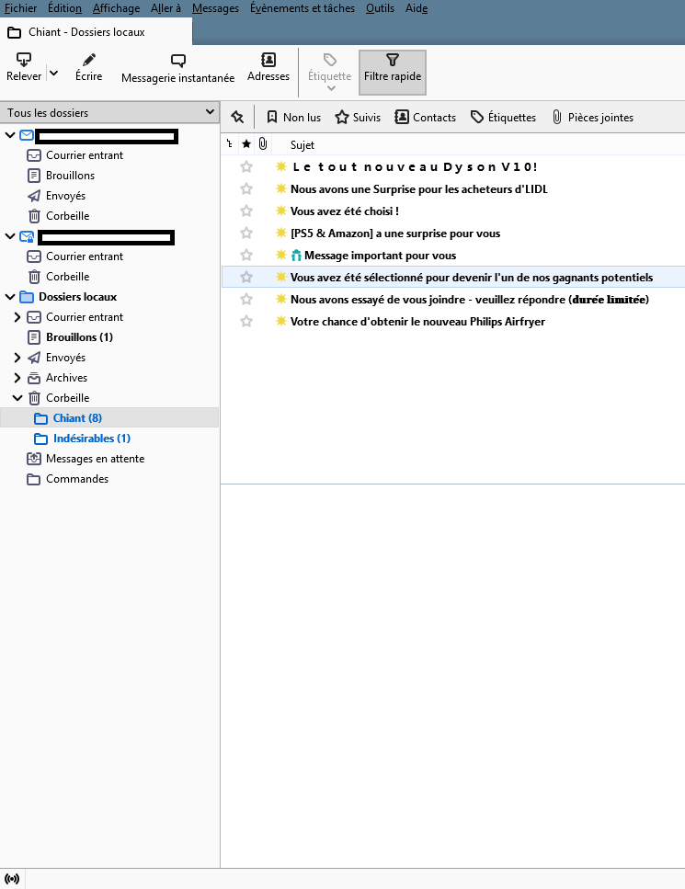
Task: Expand the Archives folder in Dossiers locaux
Action: (17, 378)
